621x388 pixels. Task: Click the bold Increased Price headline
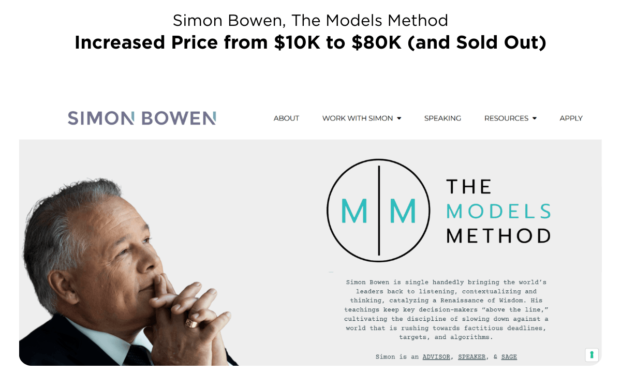(x=310, y=42)
